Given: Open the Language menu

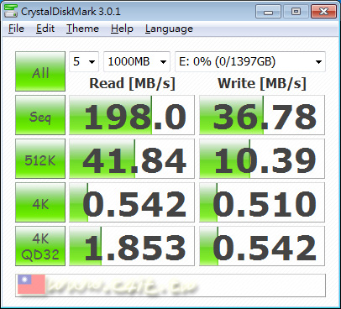Looking at the screenshot, I should coord(169,29).
